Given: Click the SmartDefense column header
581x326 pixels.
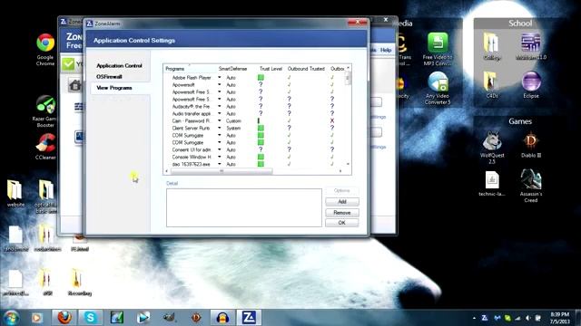Looking at the screenshot, I should 232,69.
